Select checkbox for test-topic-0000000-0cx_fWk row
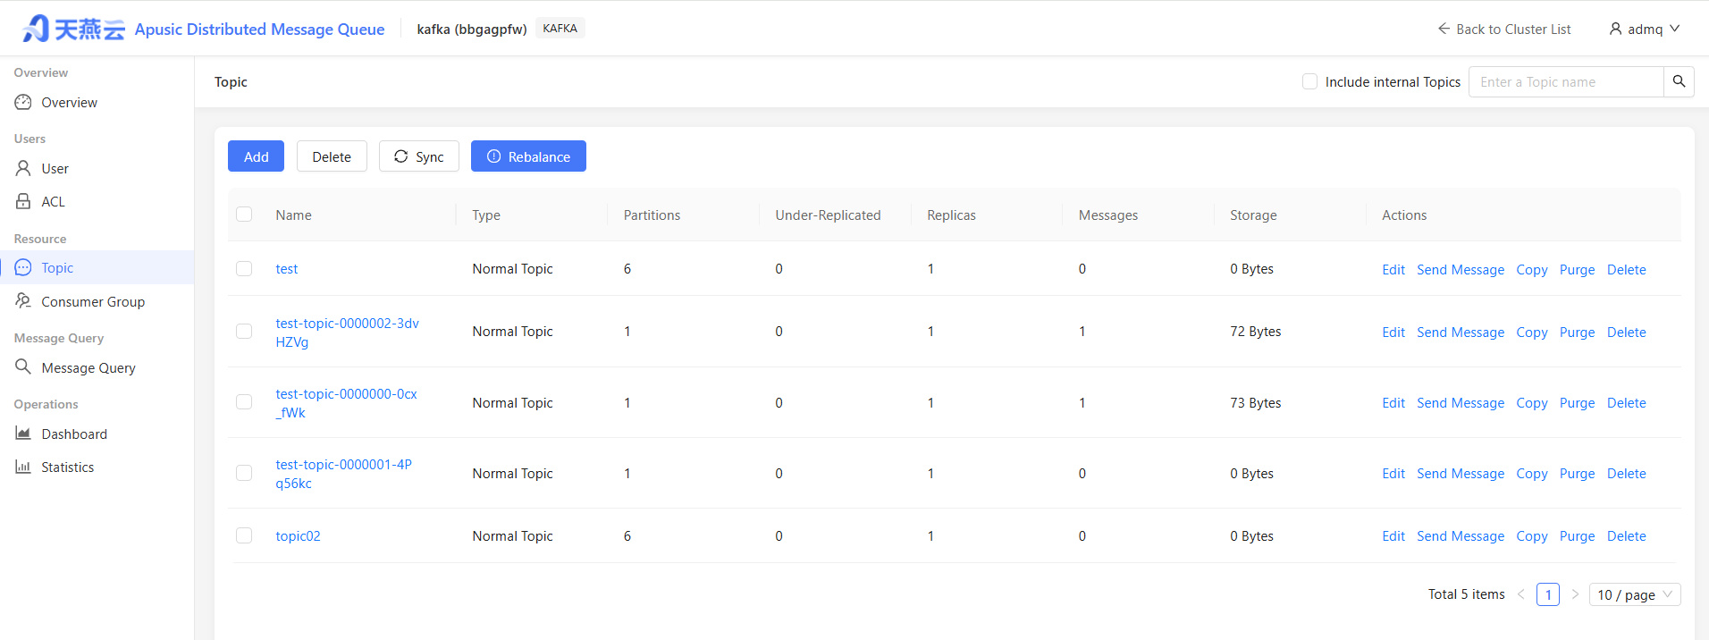The height and width of the screenshot is (640, 1709). (x=244, y=402)
